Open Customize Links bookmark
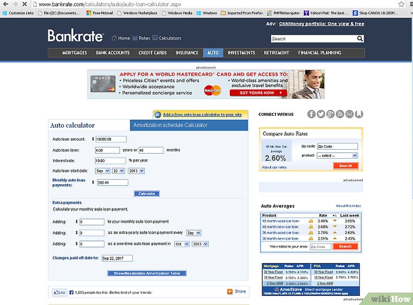Screen dimensions: 413x305 coord(18,13)
